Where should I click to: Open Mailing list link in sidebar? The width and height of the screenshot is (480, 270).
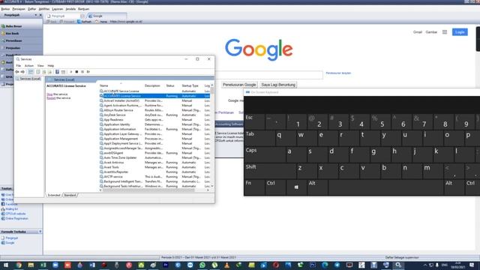(12, 209)
